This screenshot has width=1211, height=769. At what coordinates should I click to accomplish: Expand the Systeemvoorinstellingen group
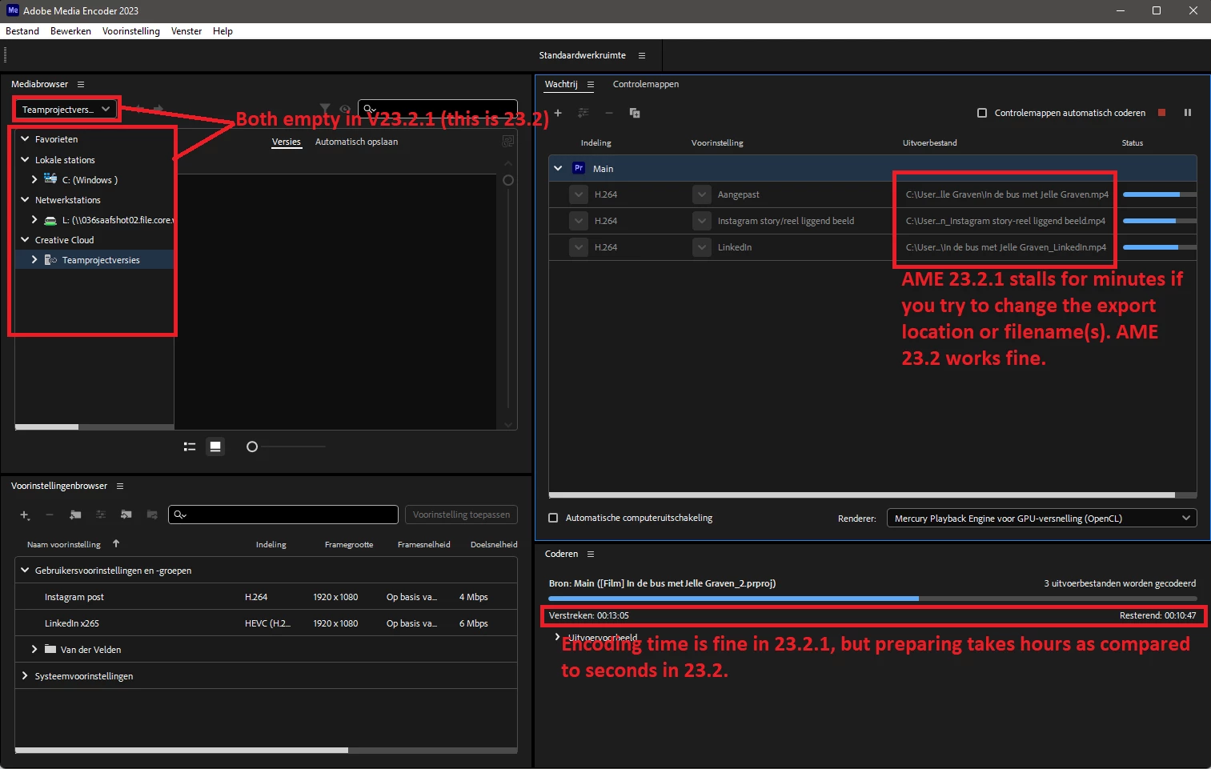[25, 675]
